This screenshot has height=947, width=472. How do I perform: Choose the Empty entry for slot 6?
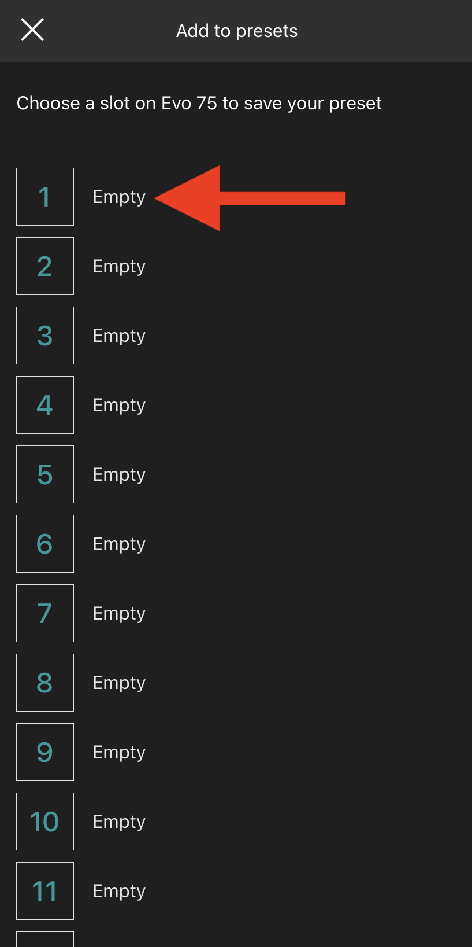point(119,544)
